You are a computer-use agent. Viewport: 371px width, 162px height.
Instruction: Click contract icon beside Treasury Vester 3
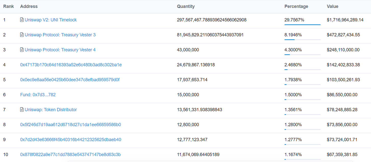(x=22, y=35)
